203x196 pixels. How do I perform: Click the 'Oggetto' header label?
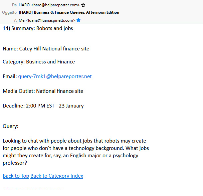click(9, 12)
